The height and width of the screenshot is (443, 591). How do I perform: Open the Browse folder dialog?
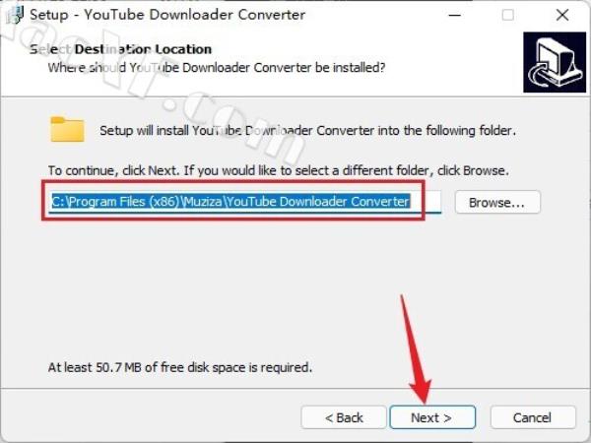(x=497, y=202)
